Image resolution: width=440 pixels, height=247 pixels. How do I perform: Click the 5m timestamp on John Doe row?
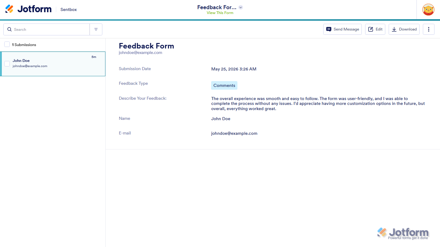pyautogui.click(x=94, y=57)
